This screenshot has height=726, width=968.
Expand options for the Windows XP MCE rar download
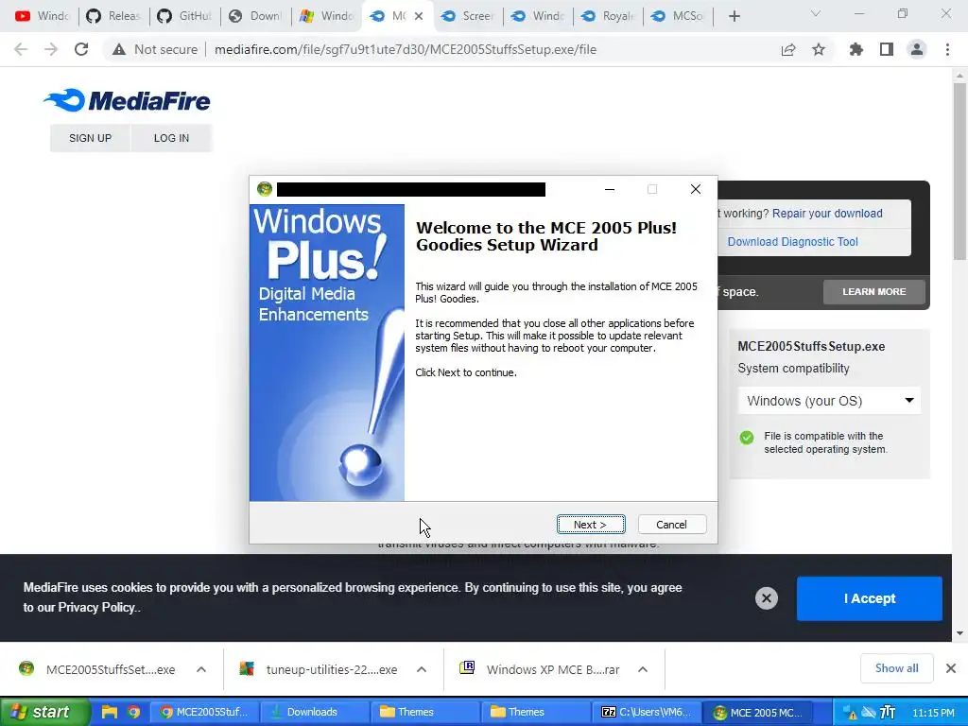click(x=643, y=669)
